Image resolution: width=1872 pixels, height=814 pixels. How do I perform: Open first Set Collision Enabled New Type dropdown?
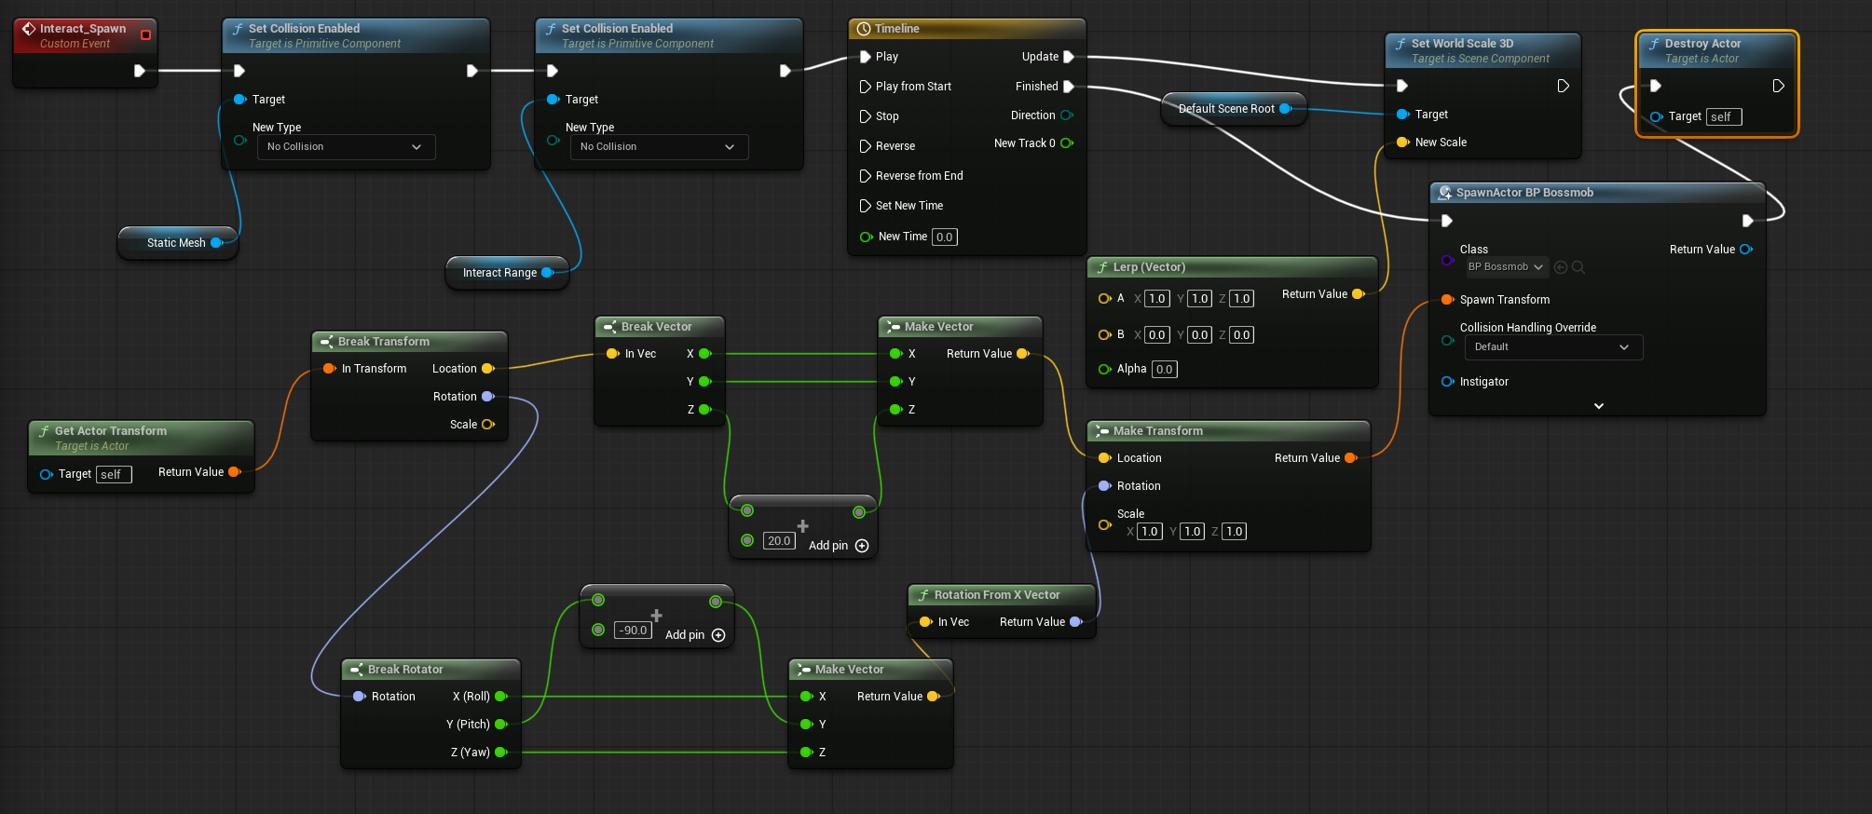(346, 147)
